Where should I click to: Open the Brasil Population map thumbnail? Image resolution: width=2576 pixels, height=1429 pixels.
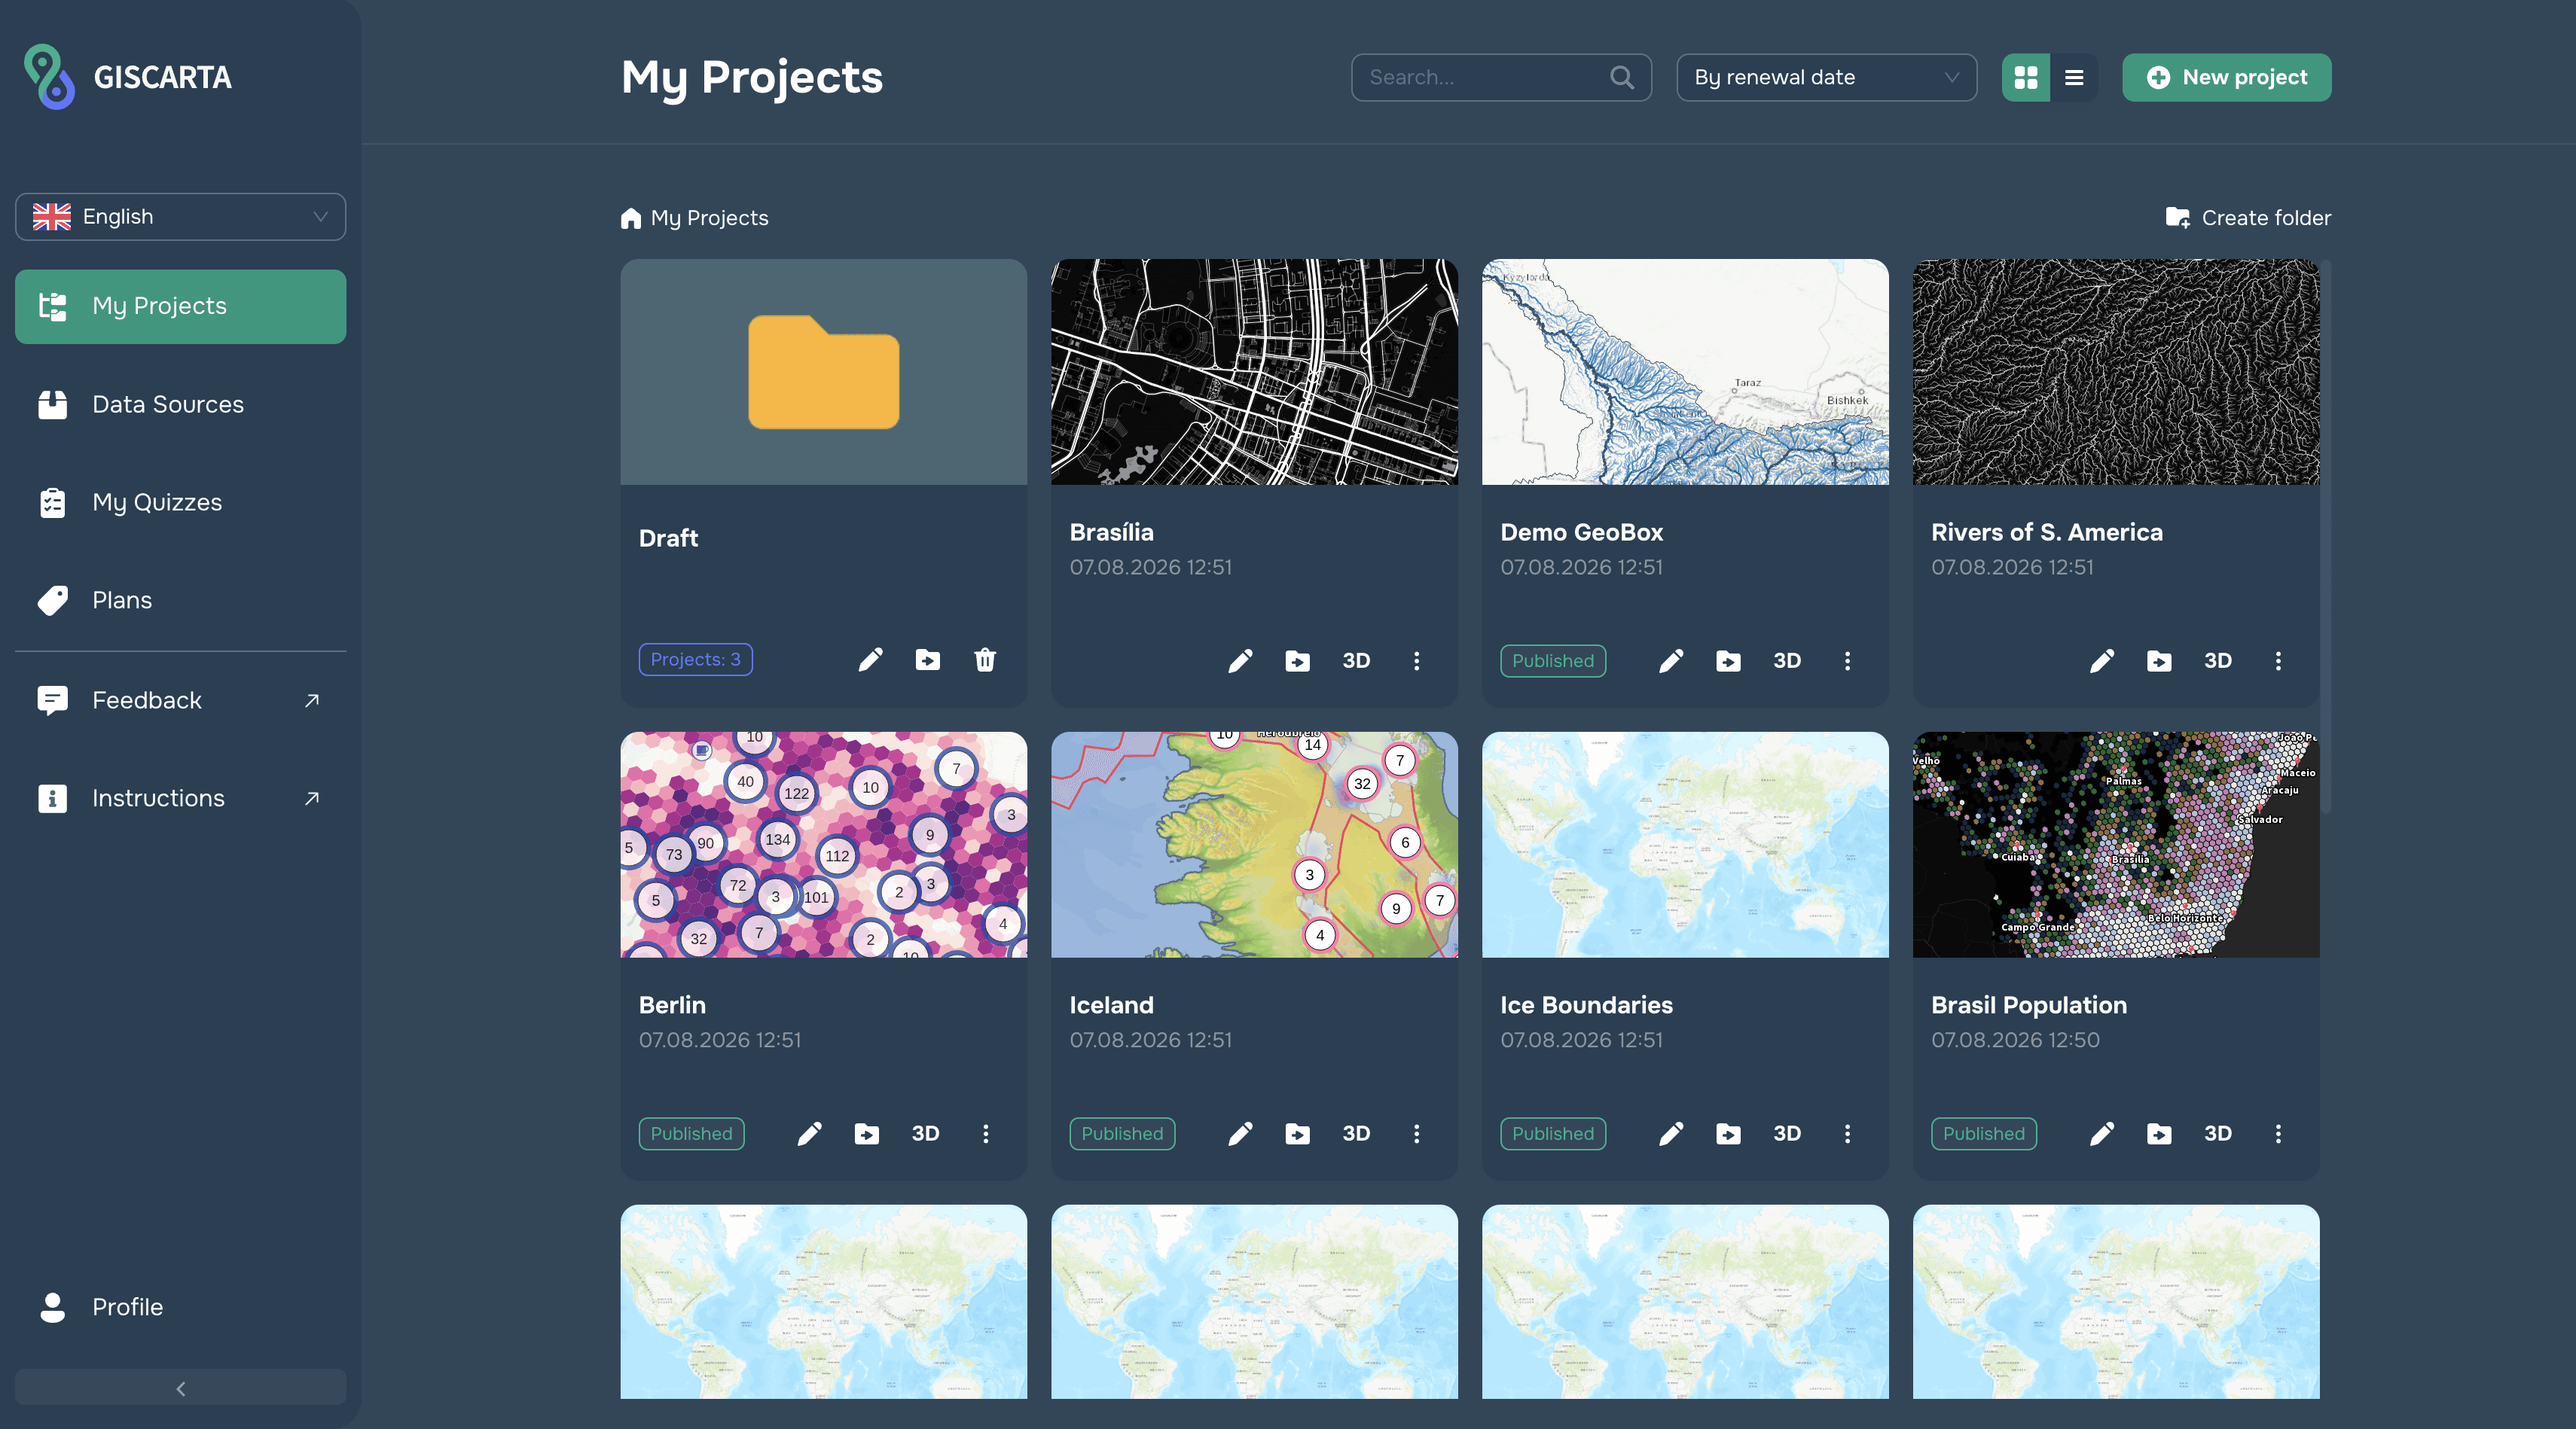click(2116, 845)
